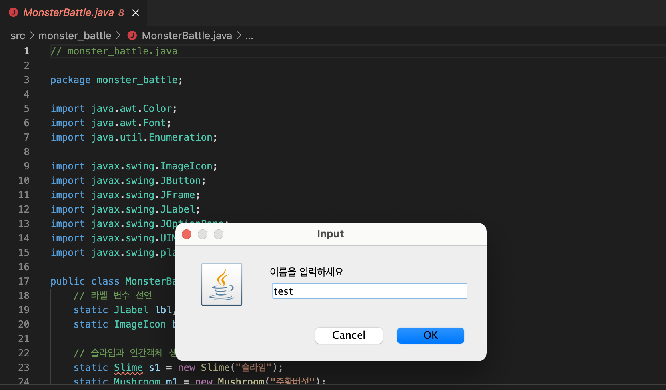Viewport: 666px width, 390px height.
Task: Click the Java file icon in the tab
Action: pos(13,12)
